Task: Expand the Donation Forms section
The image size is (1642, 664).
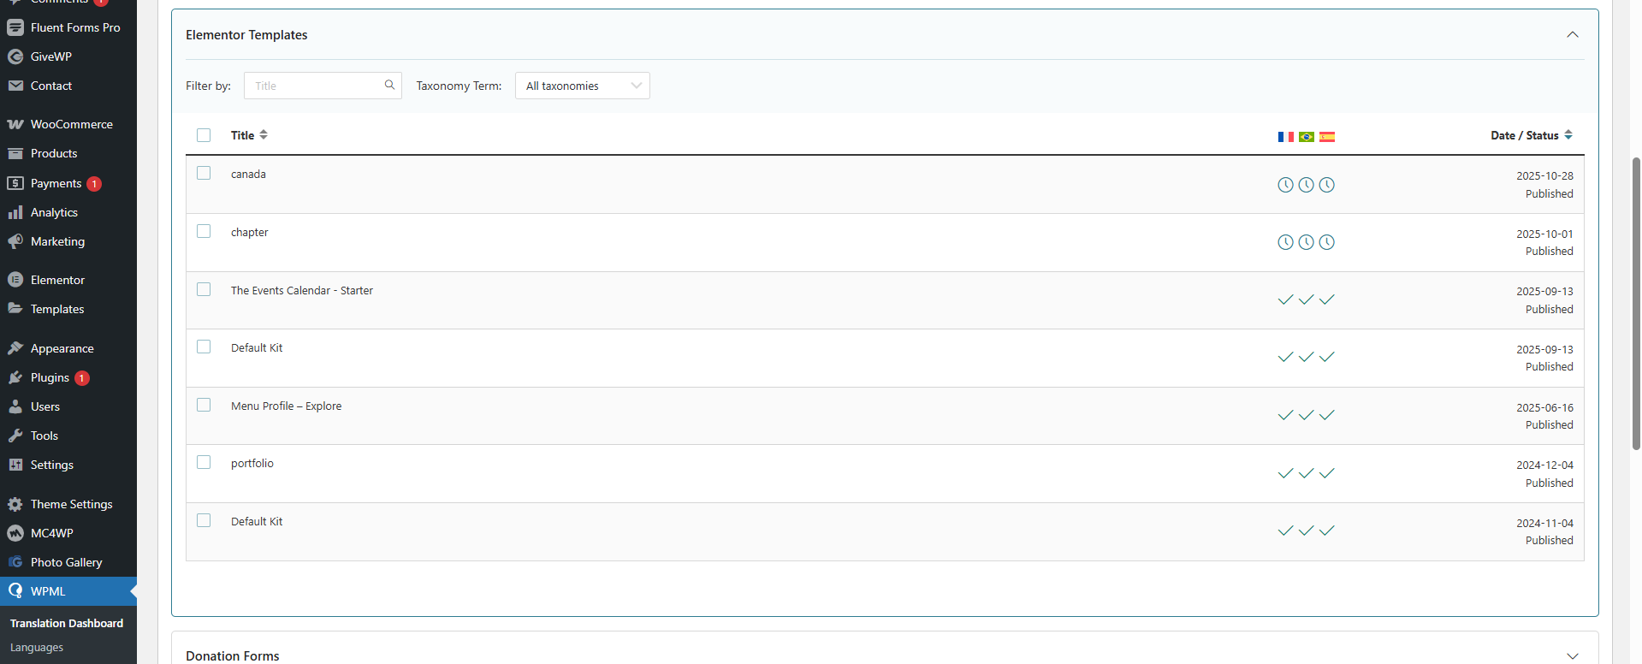Action: pos(1572,655)
